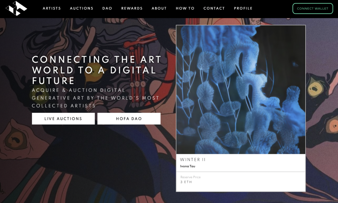Click the Acquire & Auction Digital subtitle text
The height and width of the screenshot is (203, 338).
click(x=96, y=98)
